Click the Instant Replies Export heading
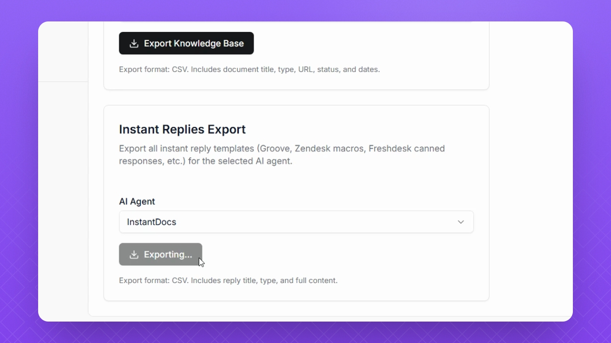 (x=183, y=130)
